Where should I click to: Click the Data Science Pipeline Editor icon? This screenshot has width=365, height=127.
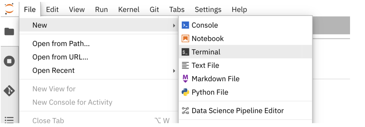[x=185, y=111]
